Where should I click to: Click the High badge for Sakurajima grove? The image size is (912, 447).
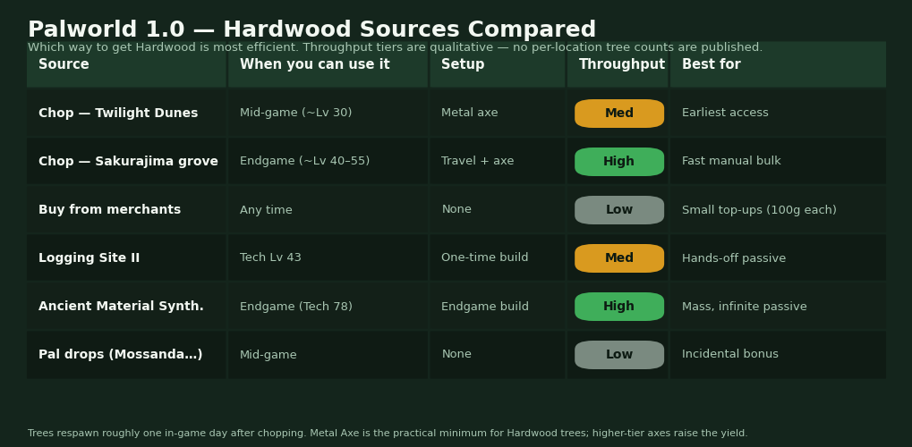[619, 162]
